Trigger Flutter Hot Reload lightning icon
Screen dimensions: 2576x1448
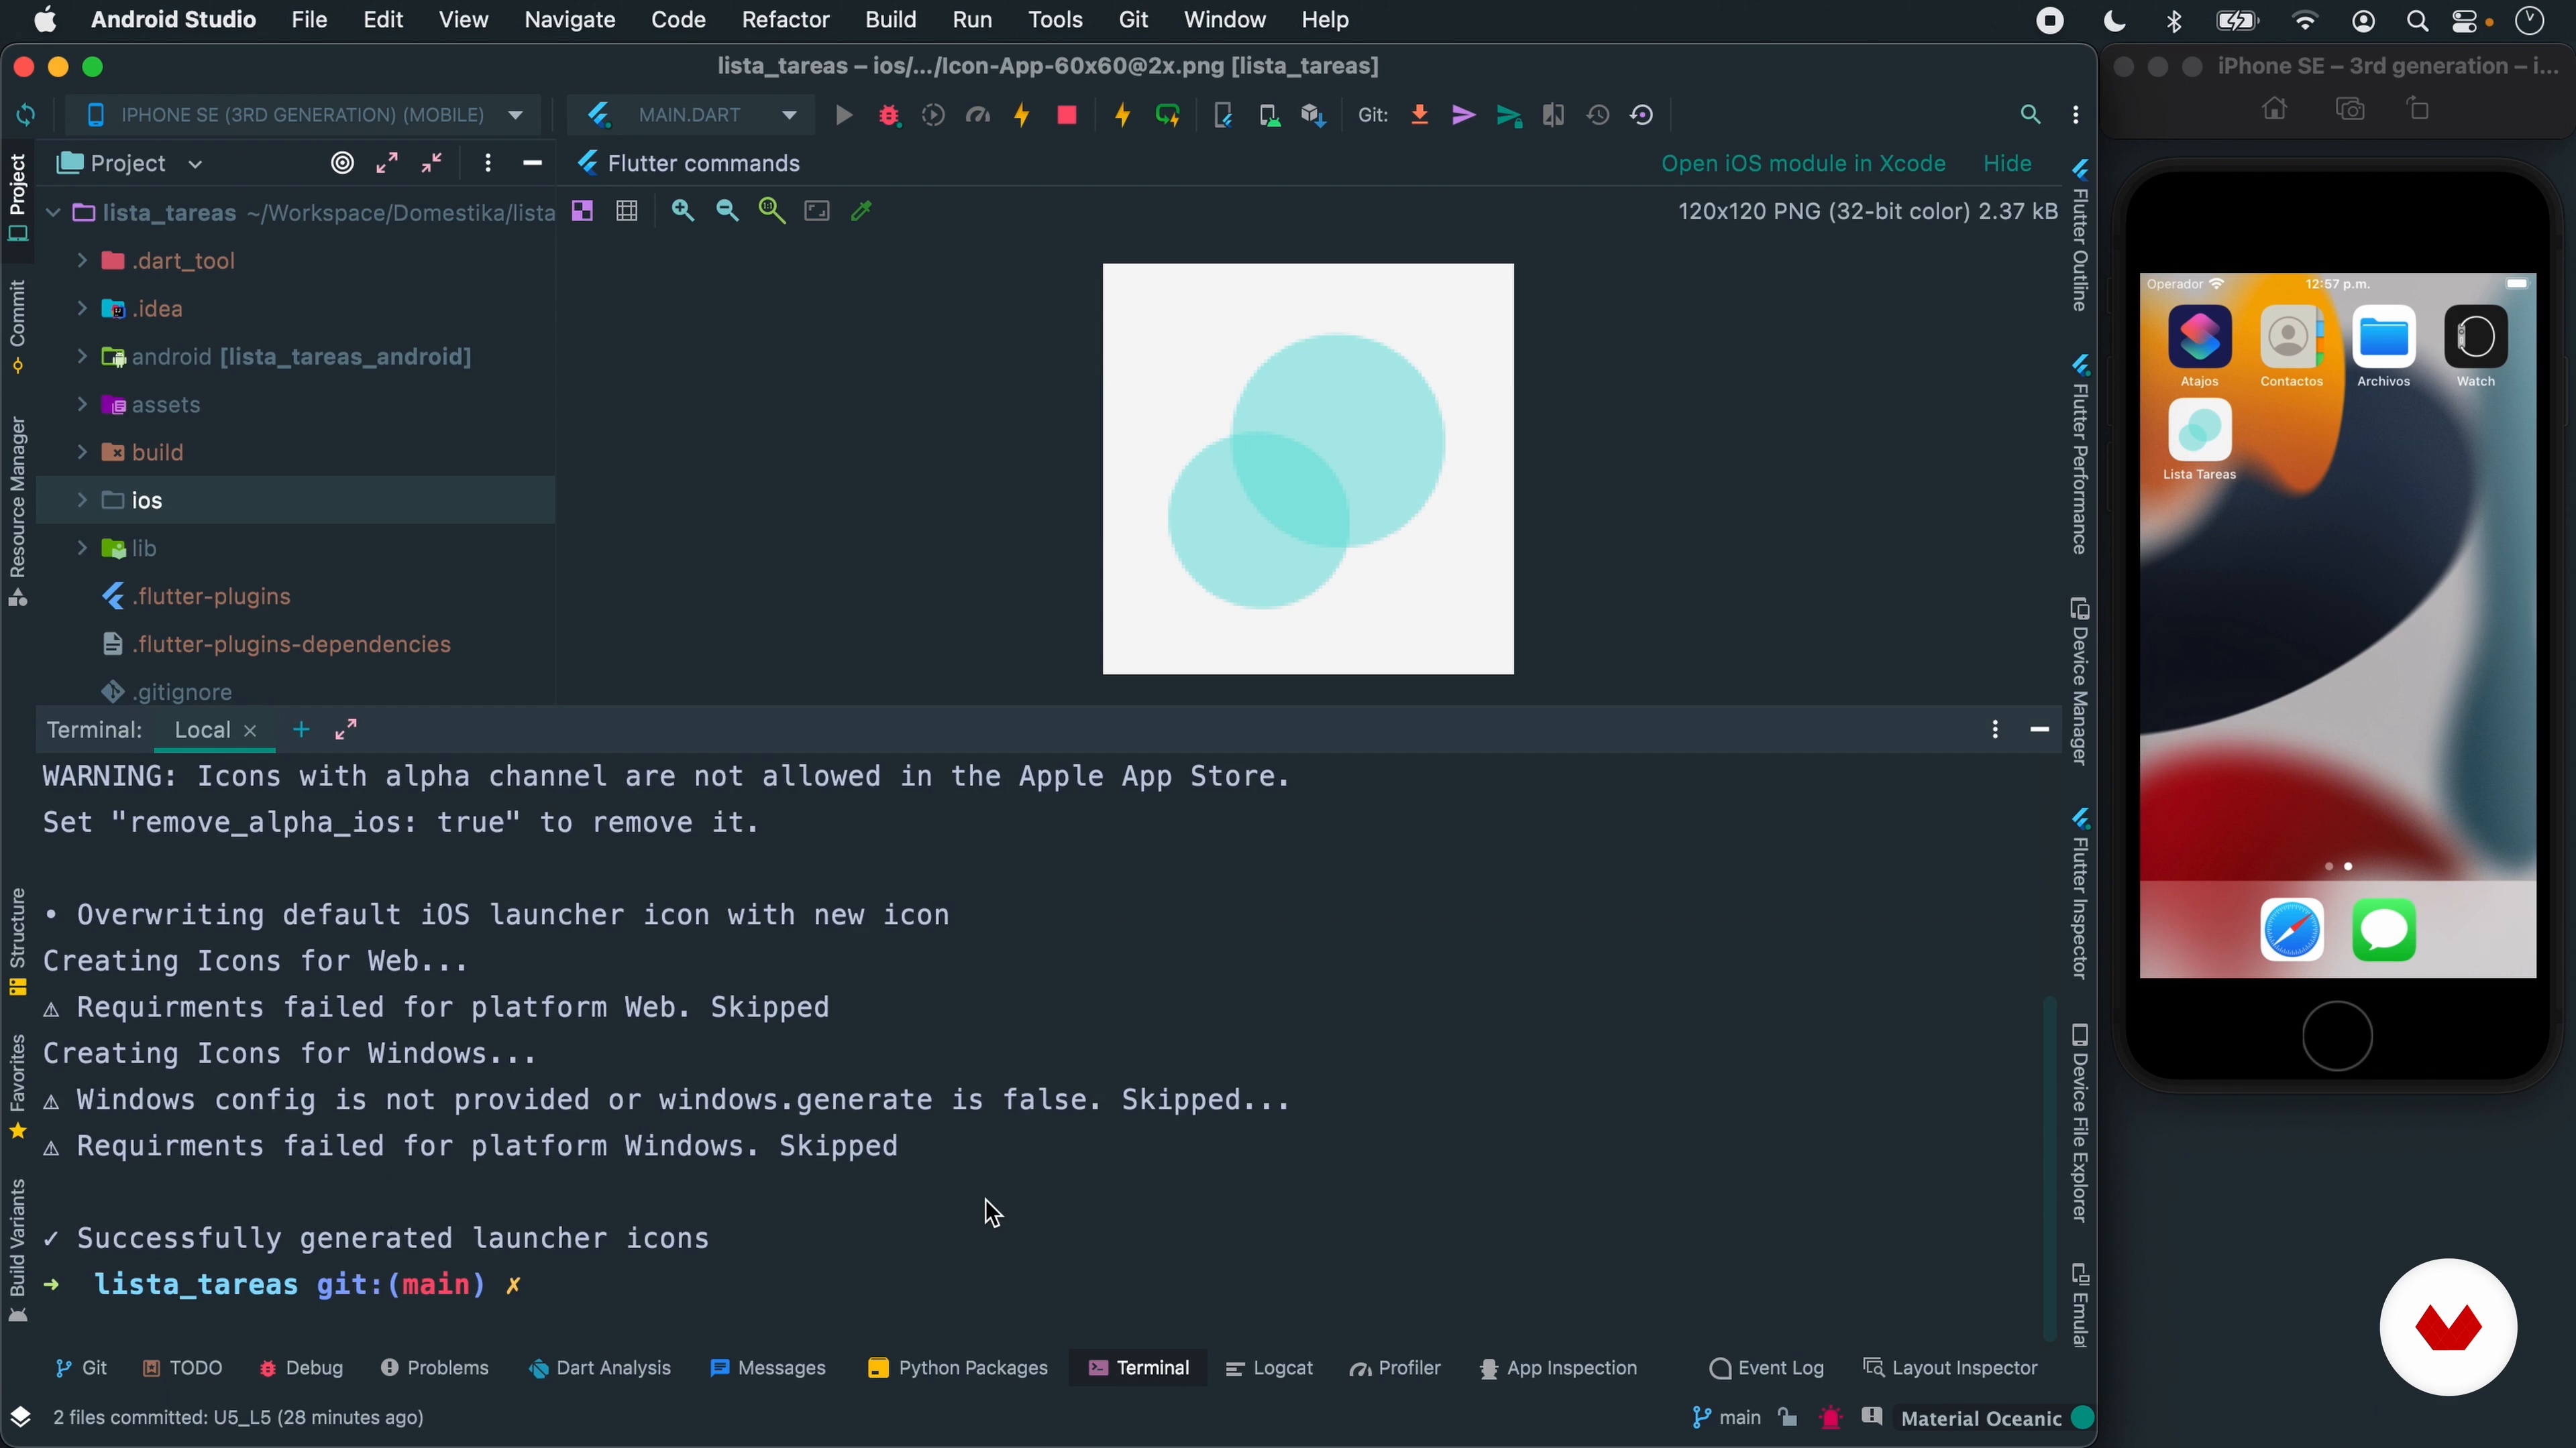(1122, 115)
